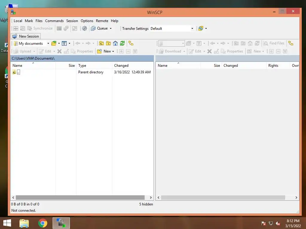Open the Help menu

coord(114,21)
